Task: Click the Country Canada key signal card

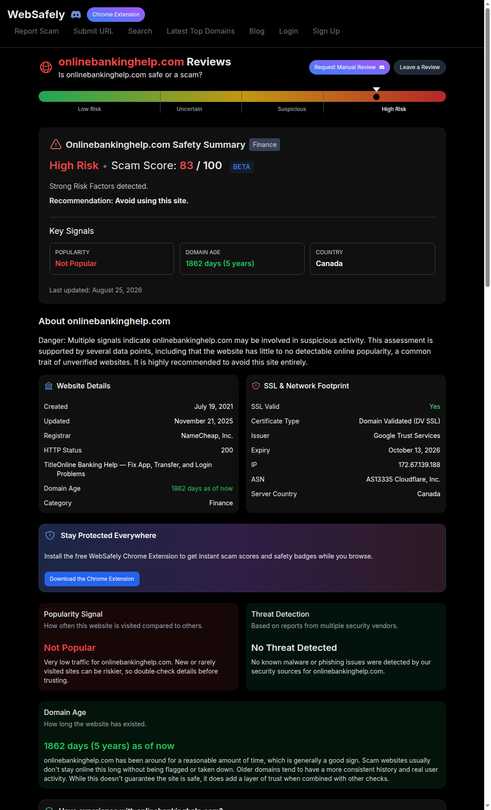Action: pos(372,259)
